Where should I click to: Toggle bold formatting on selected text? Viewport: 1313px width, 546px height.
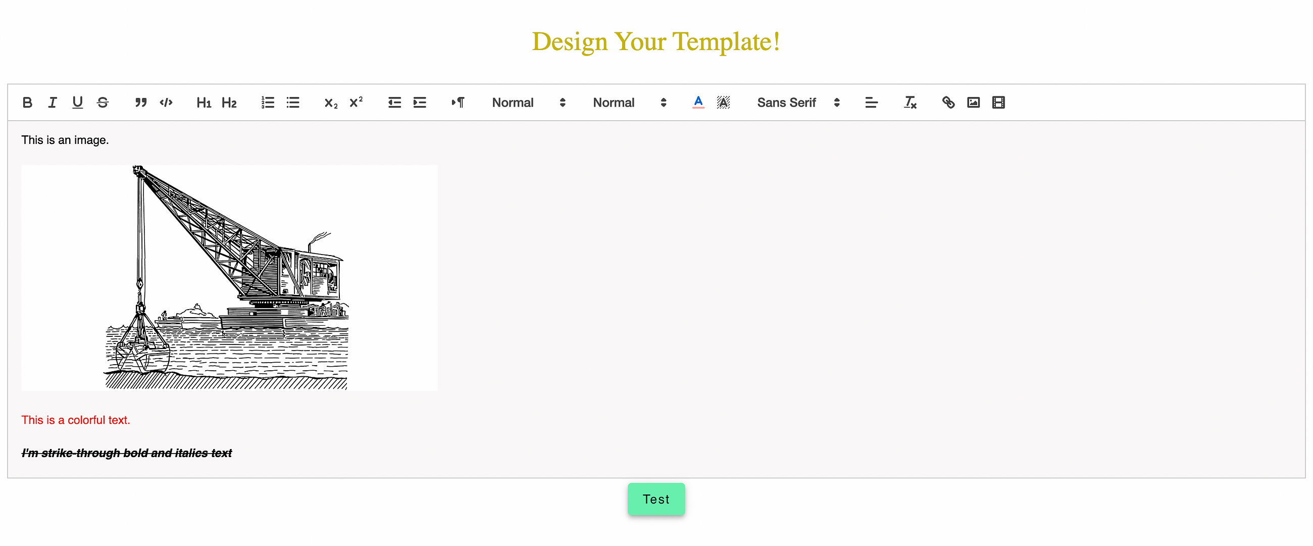28,102
